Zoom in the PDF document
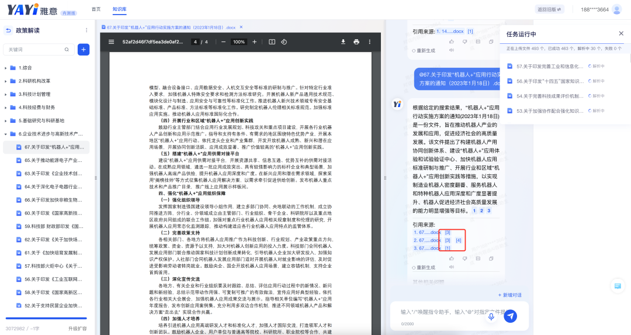Screen dimensions: 631x335 click(254, 42)
